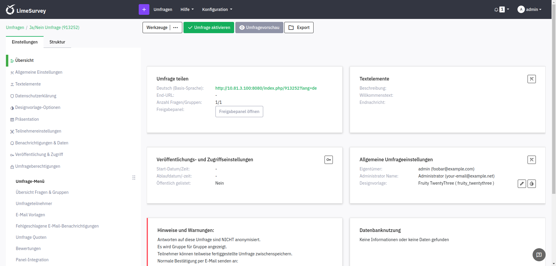Open the Werkzeuge tools menu

pyautogui.click(x=162, y=28)
